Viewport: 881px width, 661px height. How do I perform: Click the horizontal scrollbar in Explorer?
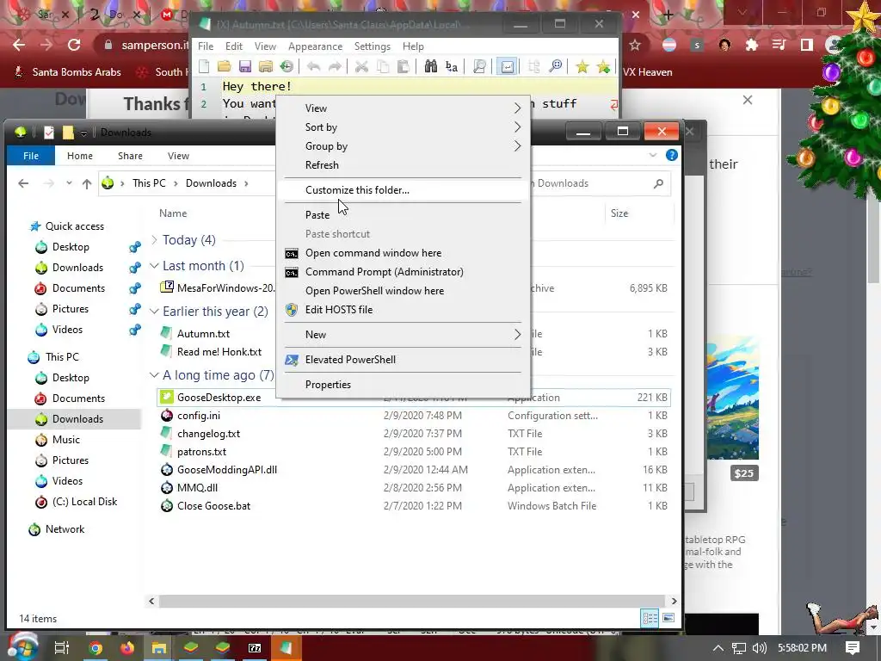pos(412,601)
